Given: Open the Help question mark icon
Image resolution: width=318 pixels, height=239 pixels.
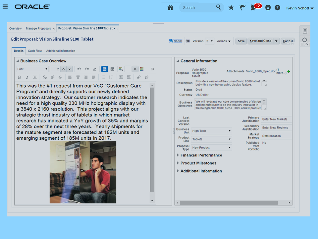Looking at the screenshot, I should coord(277,8).
